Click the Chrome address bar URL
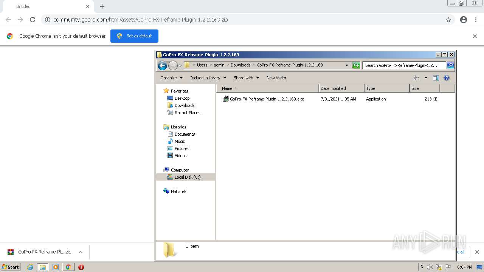 tap(140, 20)
